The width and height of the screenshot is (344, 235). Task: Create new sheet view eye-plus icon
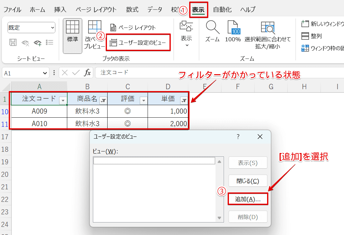point(38,43)
